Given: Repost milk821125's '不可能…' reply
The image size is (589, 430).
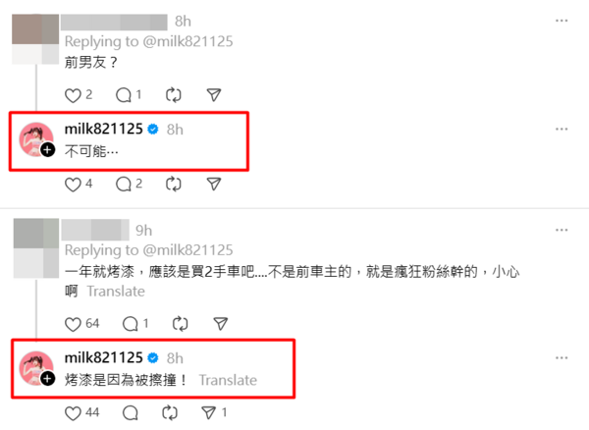Looking at the screenshot, I should [x=174, y=184].
